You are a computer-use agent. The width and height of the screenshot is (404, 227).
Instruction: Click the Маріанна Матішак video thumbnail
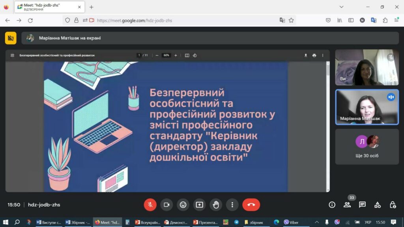367,107
